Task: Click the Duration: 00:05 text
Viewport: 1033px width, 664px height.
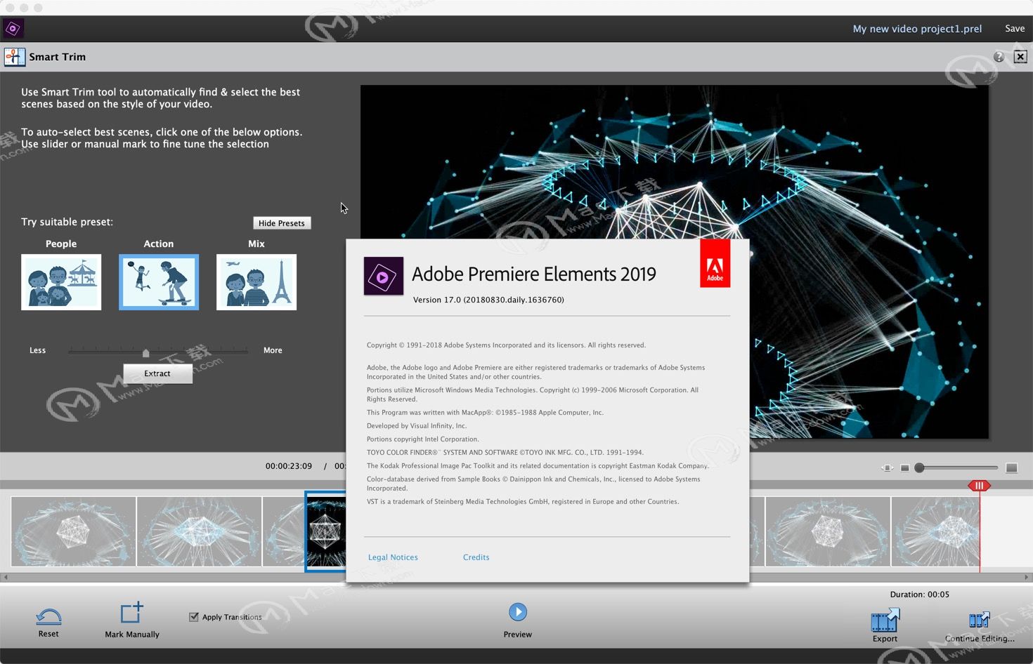Action: coord(919,595)
